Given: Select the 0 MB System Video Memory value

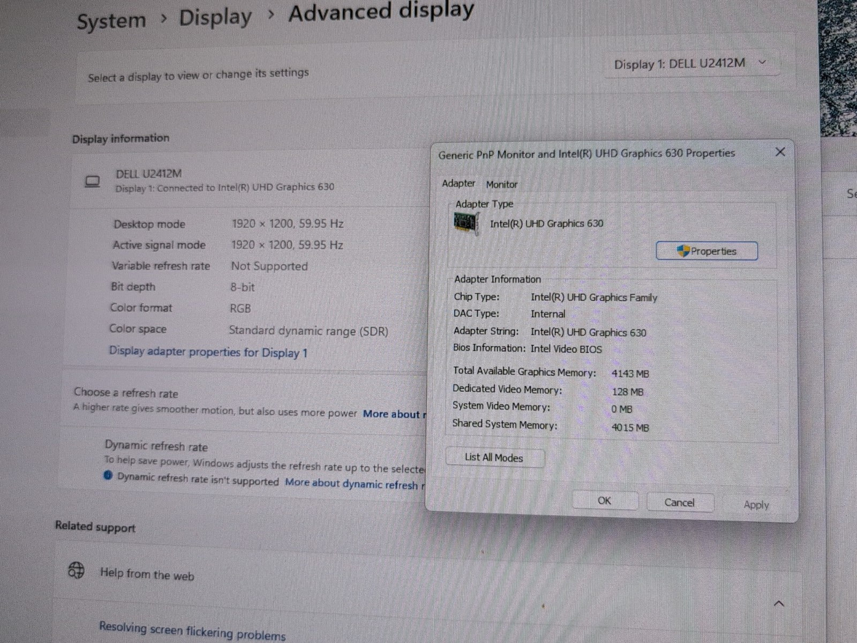Looking at the screenshot, I should tap(622, 409).
